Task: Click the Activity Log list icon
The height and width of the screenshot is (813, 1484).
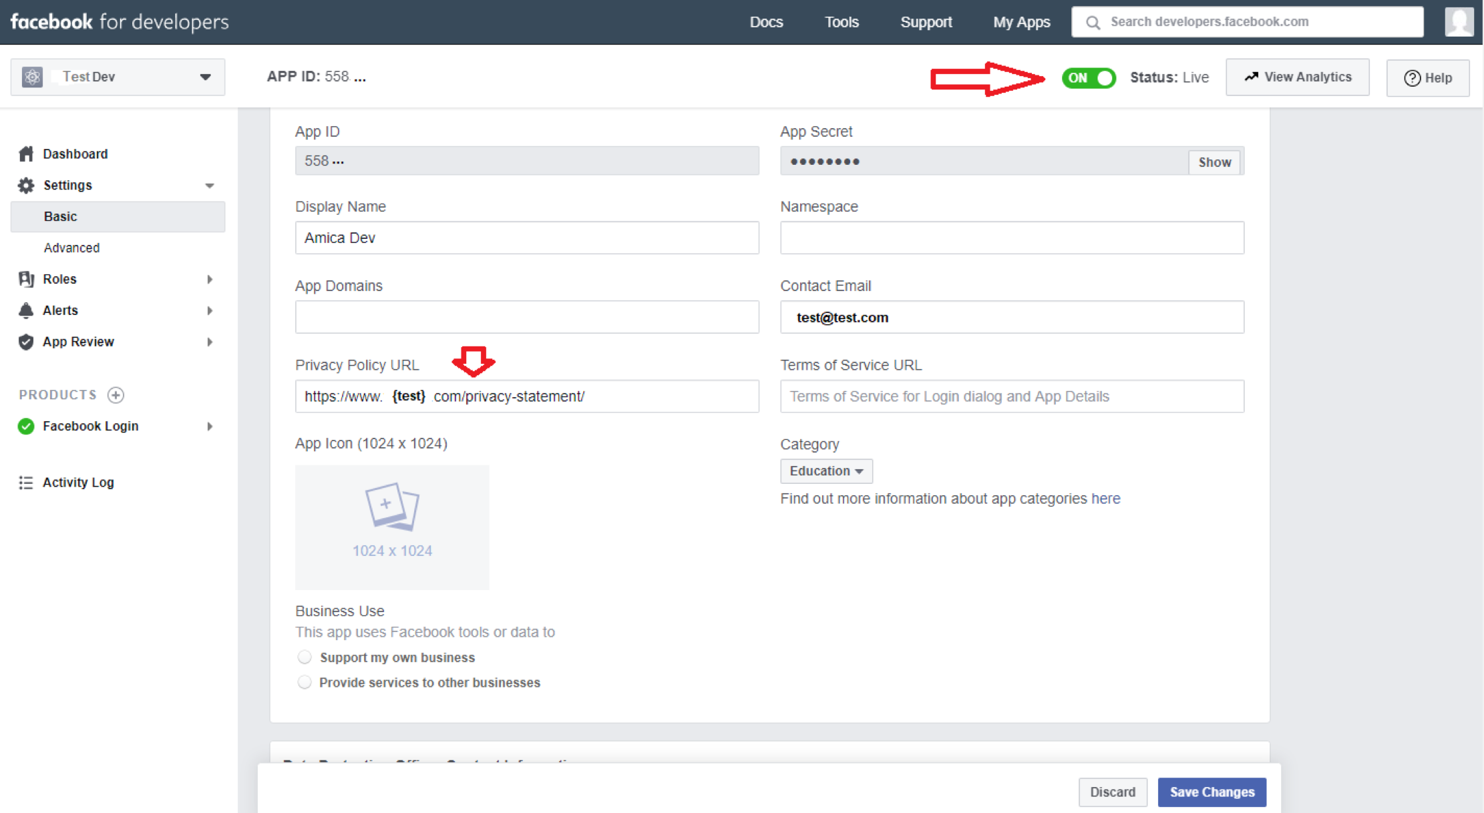Action: click(x=26, y=483)
